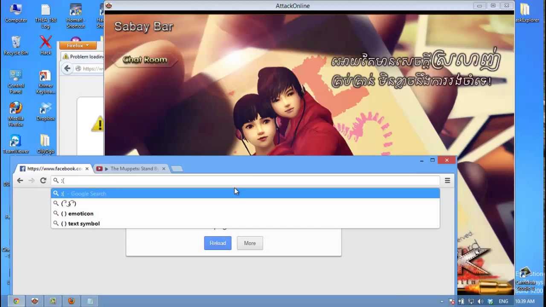Click the Chrome address bar

click(245, 180)
